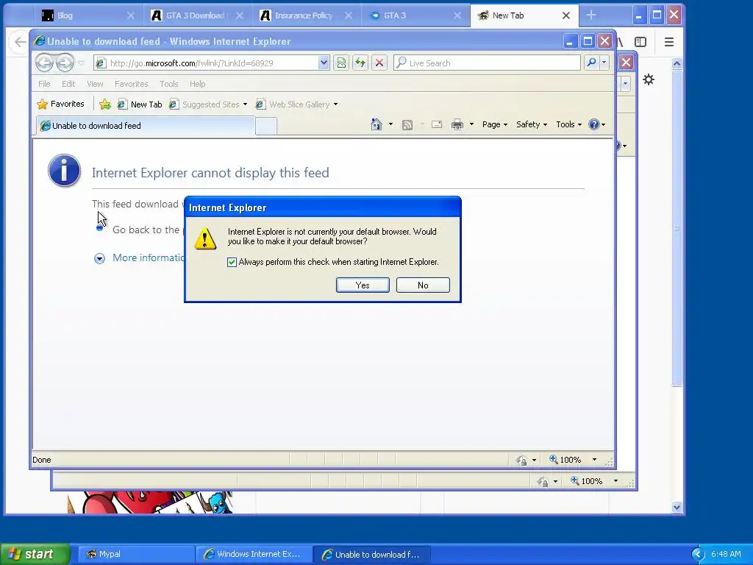Open Suggested Sites dropdown
The image size is (753, 565).
coord(208,104)
